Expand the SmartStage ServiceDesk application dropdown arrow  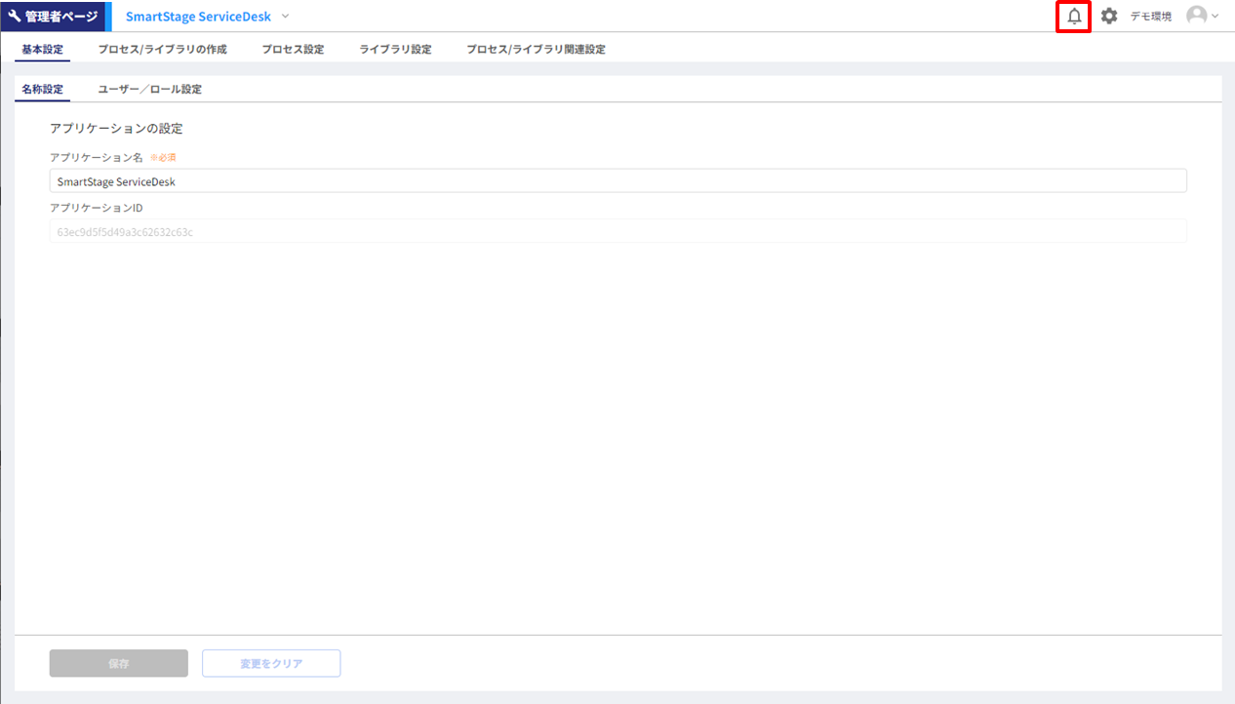(x=285, y=17)
